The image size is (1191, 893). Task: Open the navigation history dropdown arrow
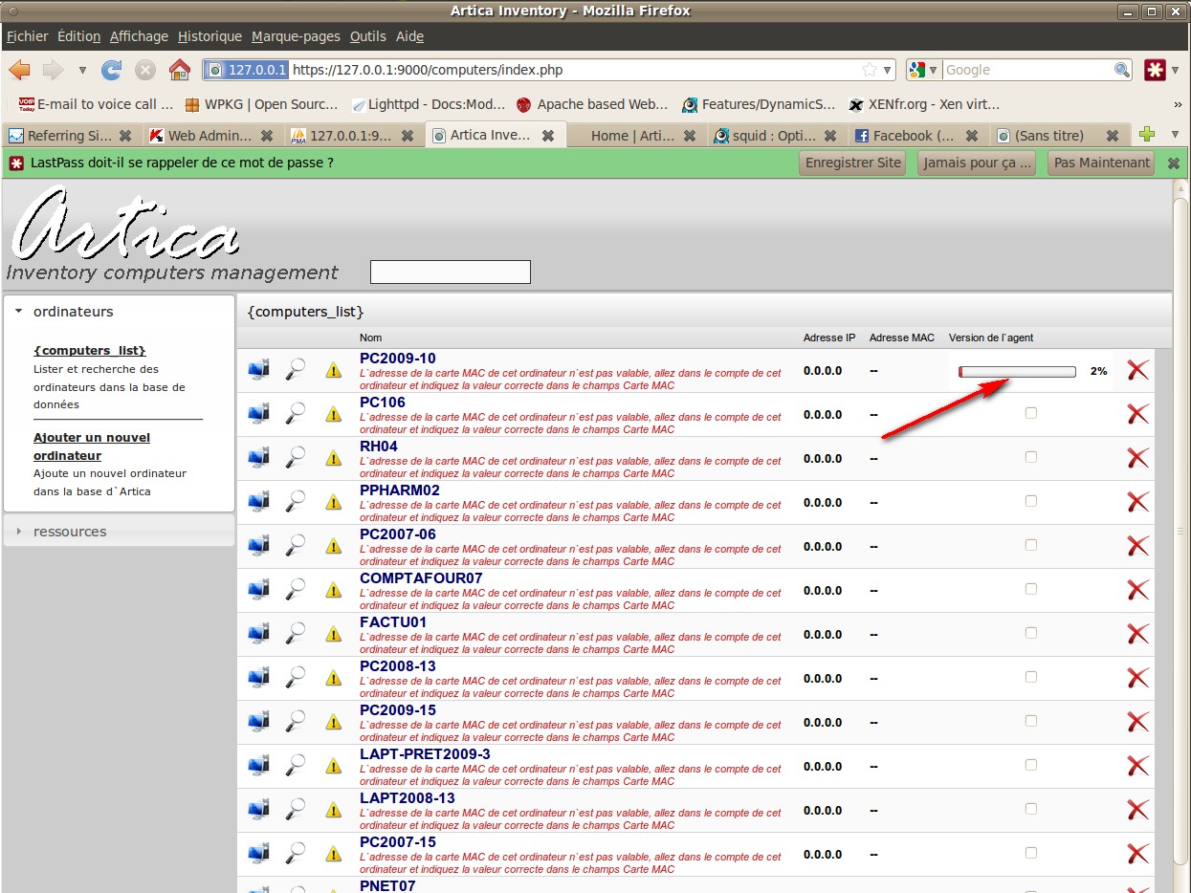82,70
